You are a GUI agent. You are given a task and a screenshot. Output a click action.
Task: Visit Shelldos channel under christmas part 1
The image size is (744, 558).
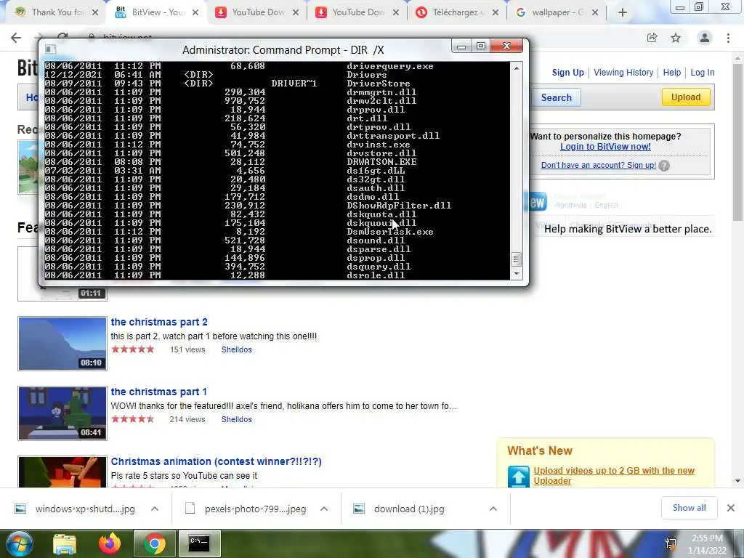click(x=236, y=419)
